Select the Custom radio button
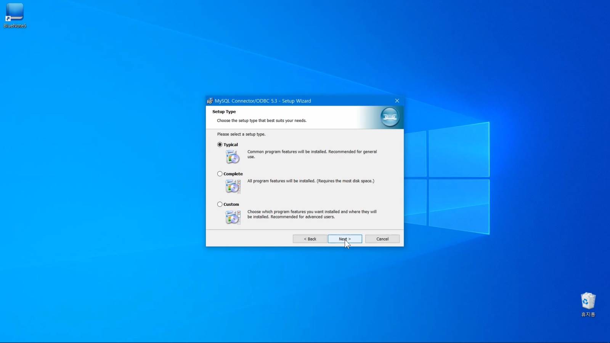Screen dimensions: 610x343 [x=220, y=204]
